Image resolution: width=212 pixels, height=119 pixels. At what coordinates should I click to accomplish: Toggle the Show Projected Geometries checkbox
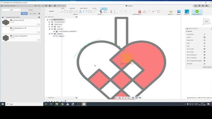[204, 61]
